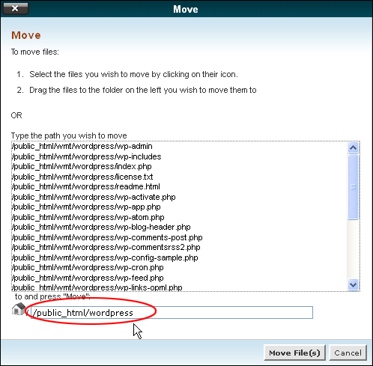Image resolution: width=373 pixels, height=366 pixels.
Task: Click the /public_html/wordpress destination field
Action: [172, 312]
